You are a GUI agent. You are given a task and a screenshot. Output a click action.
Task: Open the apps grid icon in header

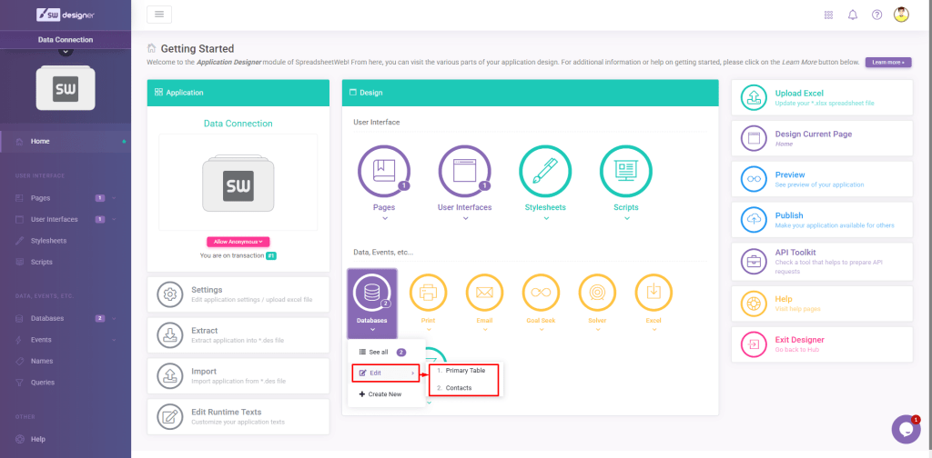click(828, 15)
